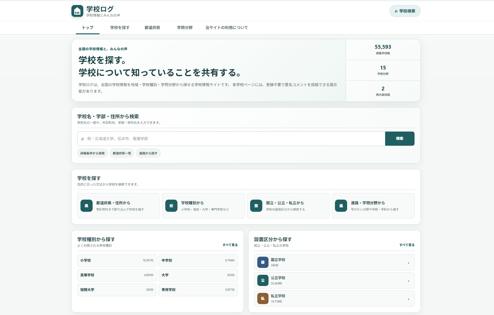Open the 設 establishment icon tile
The height and width of the screenshot is (315, 494).
coord(256,206)
